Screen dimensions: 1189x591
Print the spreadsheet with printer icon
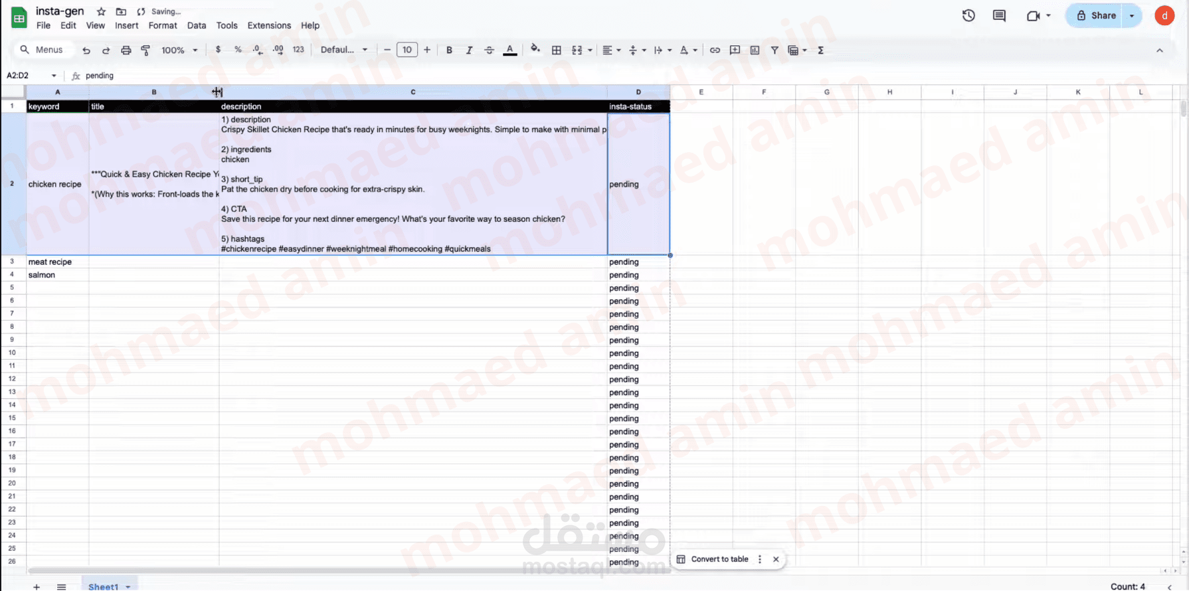(126, 50)
